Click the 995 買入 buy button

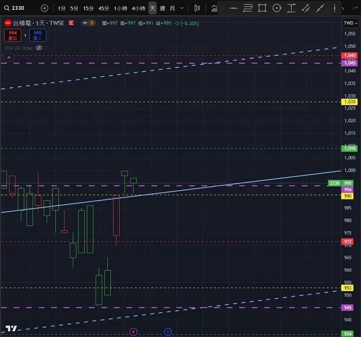coord(38,35)
